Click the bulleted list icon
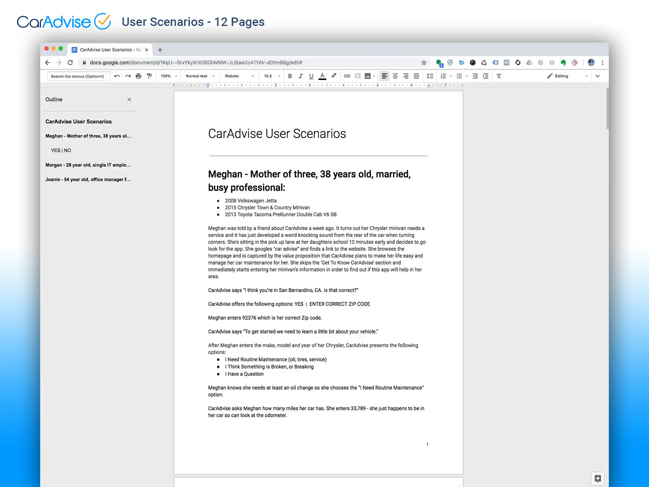This screenshot has width=649, height=487. [x=459, y=76]
